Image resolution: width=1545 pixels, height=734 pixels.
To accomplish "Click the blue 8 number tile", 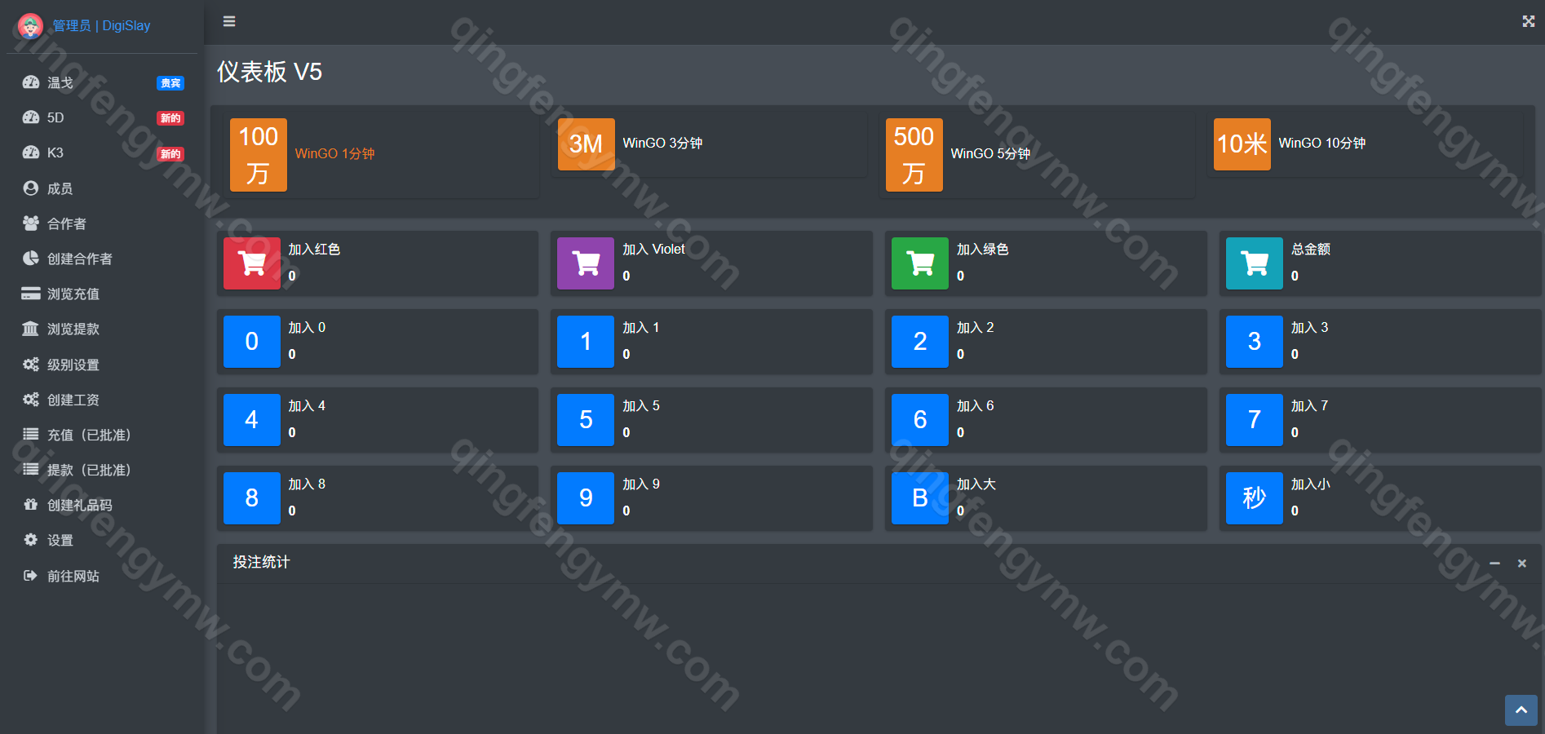I will 252,498.
